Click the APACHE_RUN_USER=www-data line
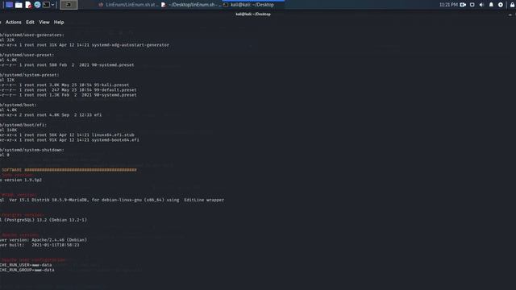Viewport: 516px width, 290px height. [26, 265]
